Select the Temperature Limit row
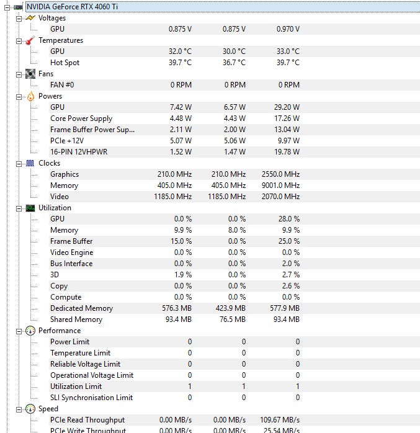The width and height of the screenshot is (420, 433). pos(235,353)
